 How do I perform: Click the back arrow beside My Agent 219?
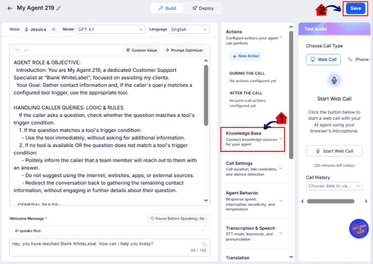[x=10, y=8]
